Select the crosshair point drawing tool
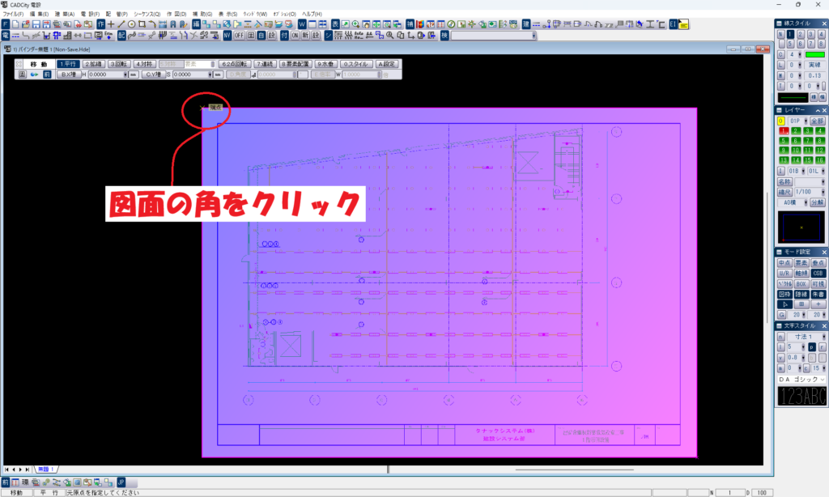Viewport: 829px width, 497px height. (x=111, y=24)
